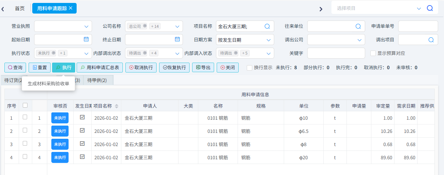The width and height of the screenshot is (444, 175).
Task: Switch to the 待甲供(2) tab
Action: [97, 80]
